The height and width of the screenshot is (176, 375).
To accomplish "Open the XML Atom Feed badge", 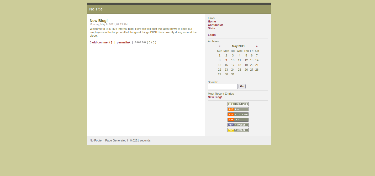I will click(238, 114).
